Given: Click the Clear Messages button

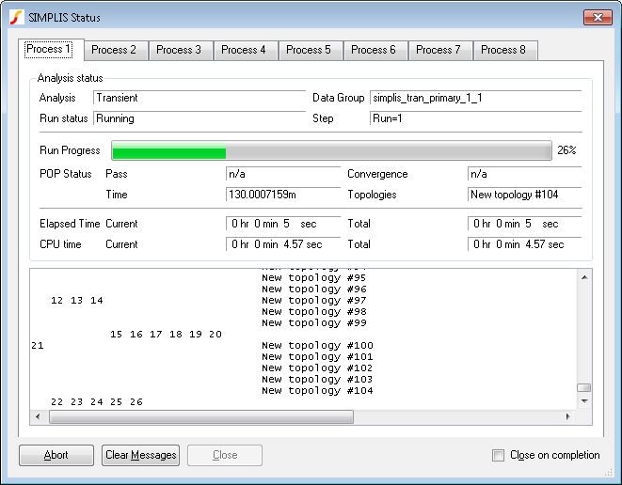Looking at the screenshot, I should click(140, 455).
